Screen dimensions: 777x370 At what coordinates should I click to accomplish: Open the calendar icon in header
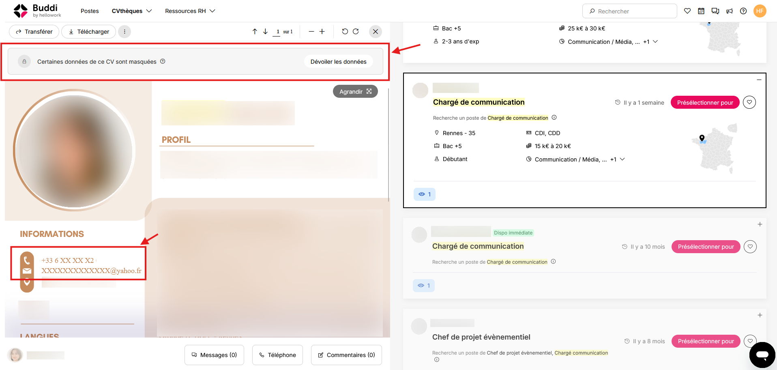(701, 11)
